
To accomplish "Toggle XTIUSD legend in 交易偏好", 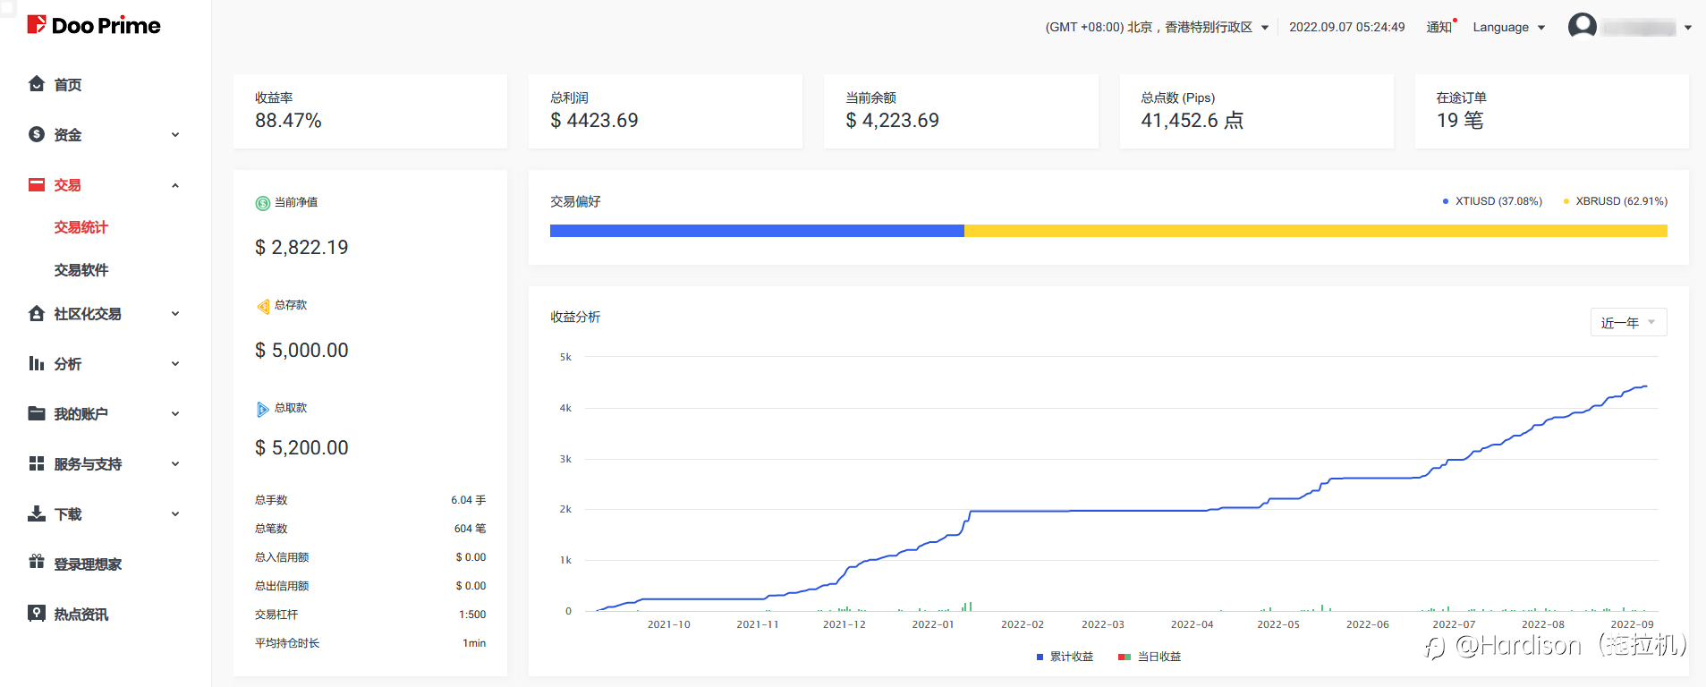I will point(1492,201).
